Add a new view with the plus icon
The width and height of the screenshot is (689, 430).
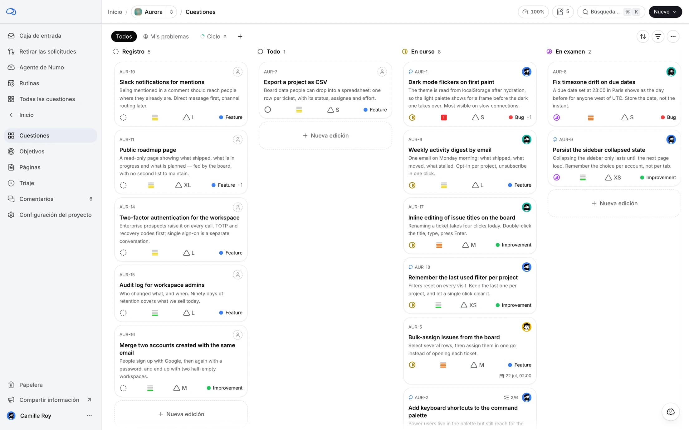[x=240, y=36]
